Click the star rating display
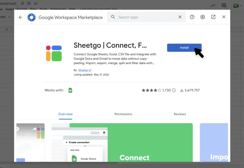The width and height of the screenshot is (244, 168). click(x=151, y=90)
